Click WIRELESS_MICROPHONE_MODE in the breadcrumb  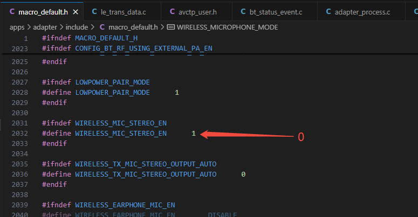click(228, 27)
